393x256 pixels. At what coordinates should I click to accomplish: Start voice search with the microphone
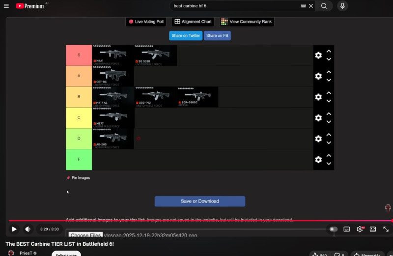[342, 6]
